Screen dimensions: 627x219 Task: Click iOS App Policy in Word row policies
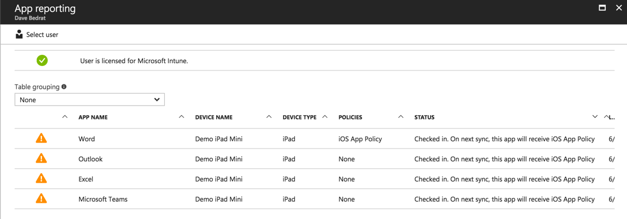(360, 139)
